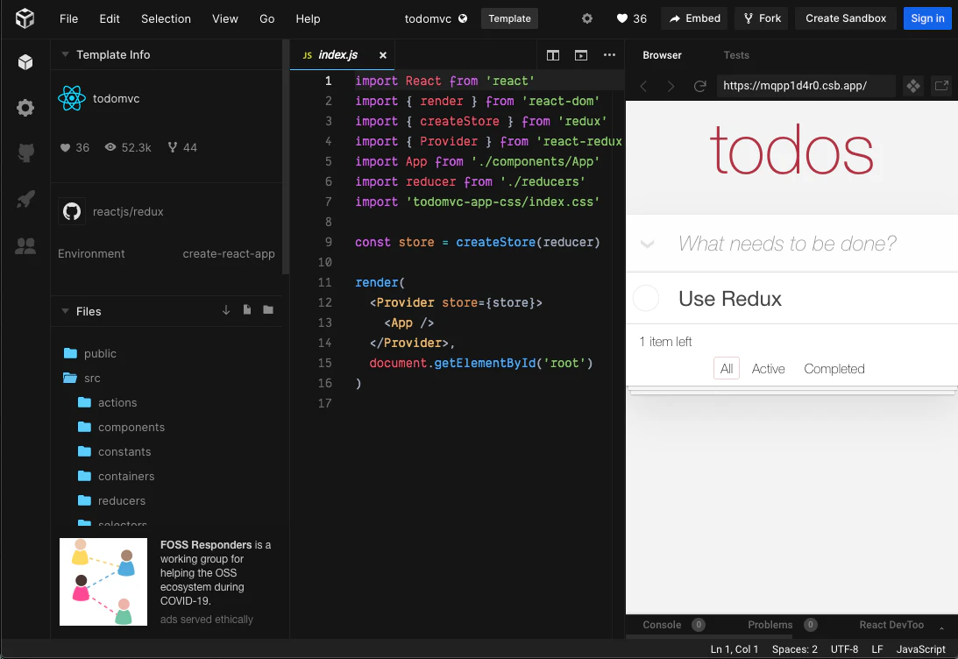
Task: Click the React atom template icon
Action: point(72,98)
